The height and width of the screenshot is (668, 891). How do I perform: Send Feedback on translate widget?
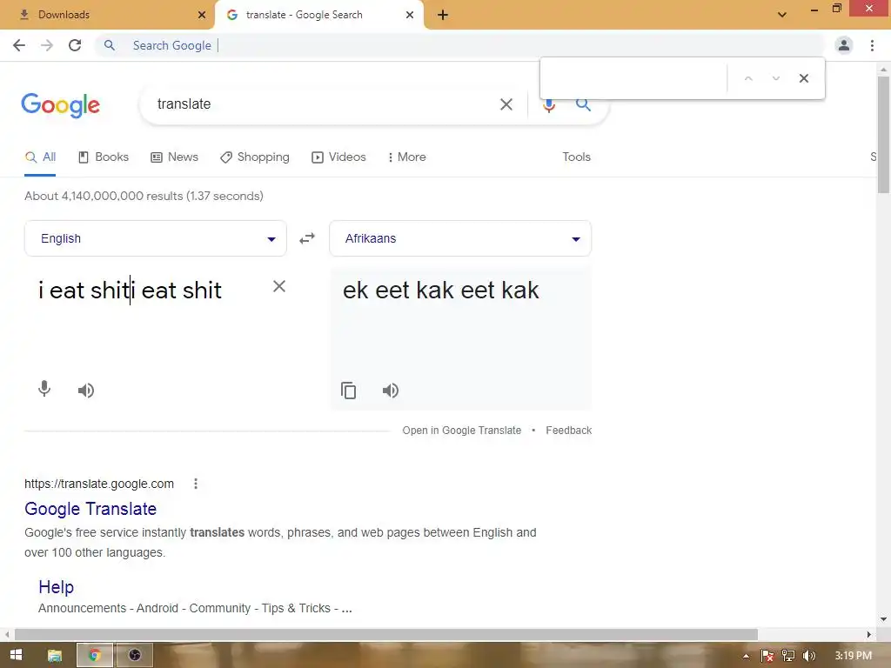[x=569, y=431]
